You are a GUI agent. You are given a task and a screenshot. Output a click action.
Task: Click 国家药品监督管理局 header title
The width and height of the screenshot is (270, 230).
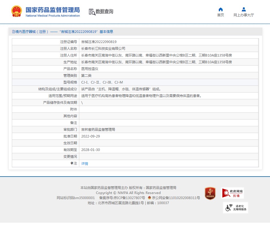pyautogui.click(x=53, y=10)
